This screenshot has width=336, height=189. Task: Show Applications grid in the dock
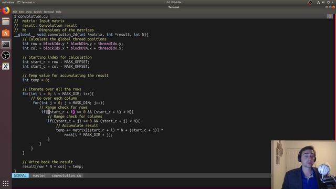(6, 183)
